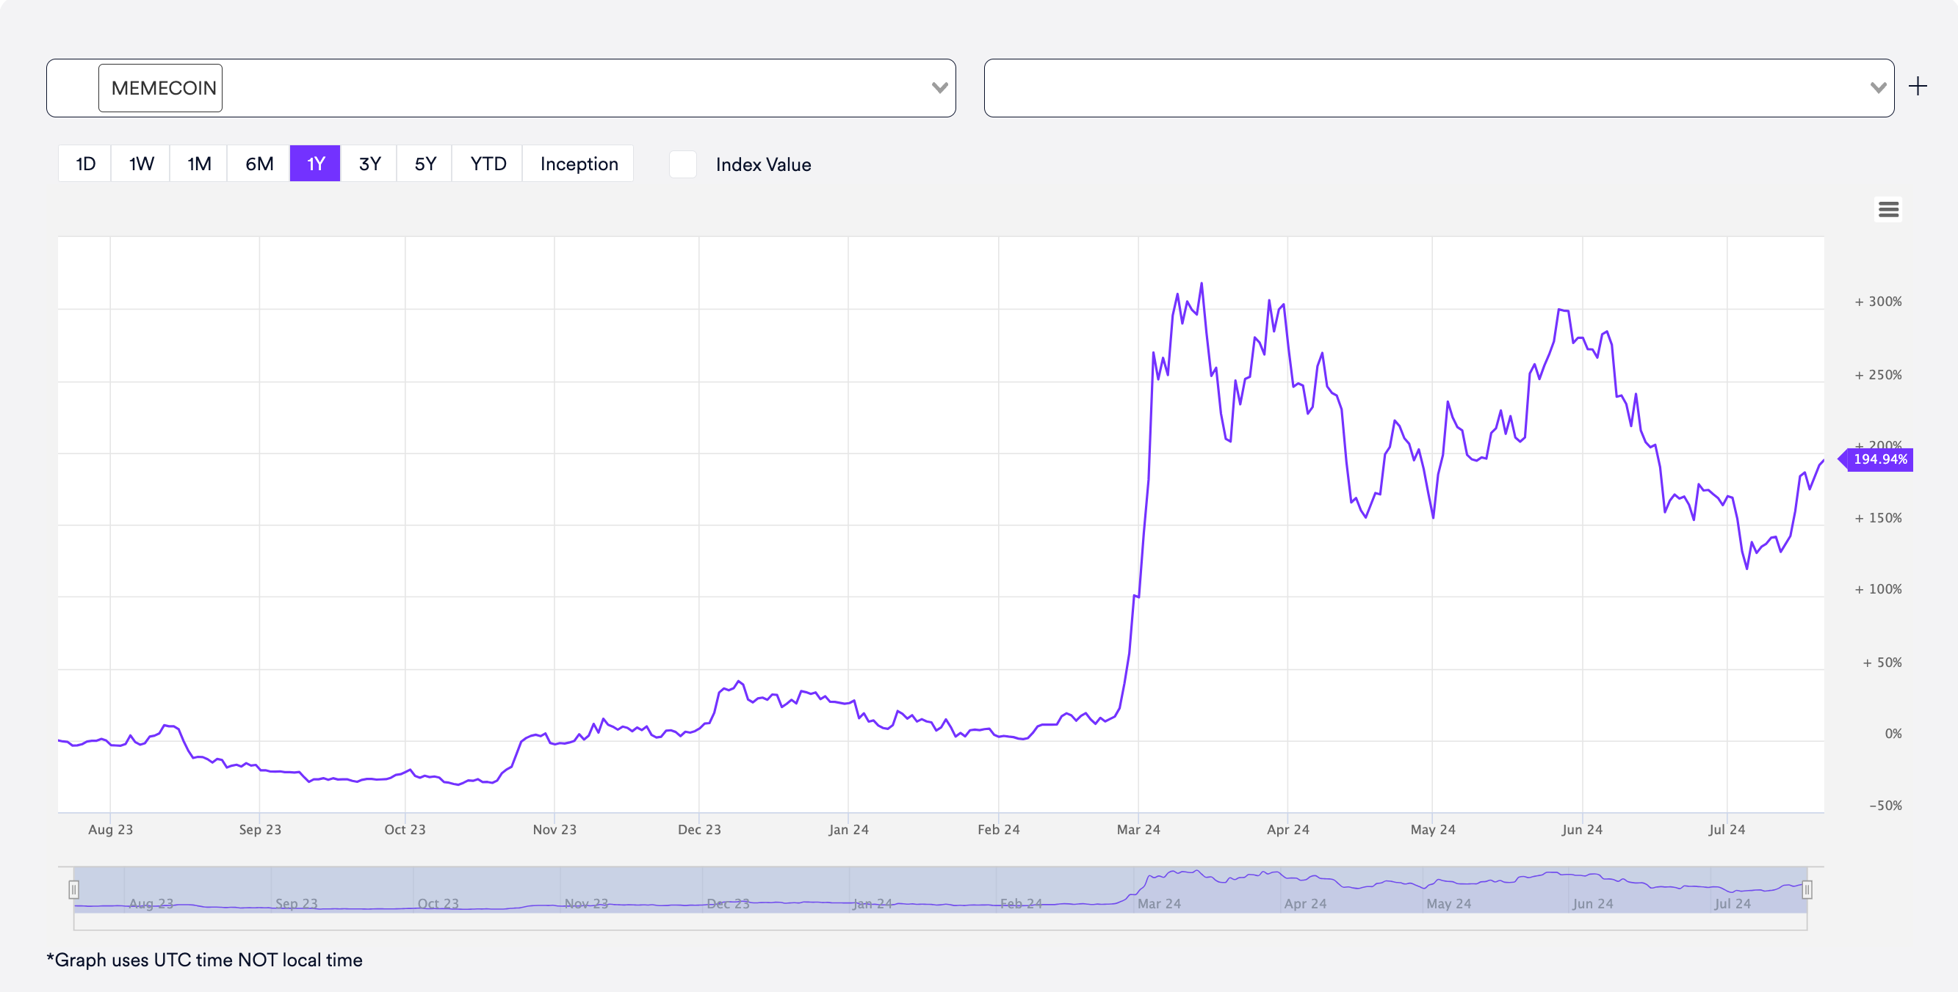Select the active 1Y range button

point(315,164)
